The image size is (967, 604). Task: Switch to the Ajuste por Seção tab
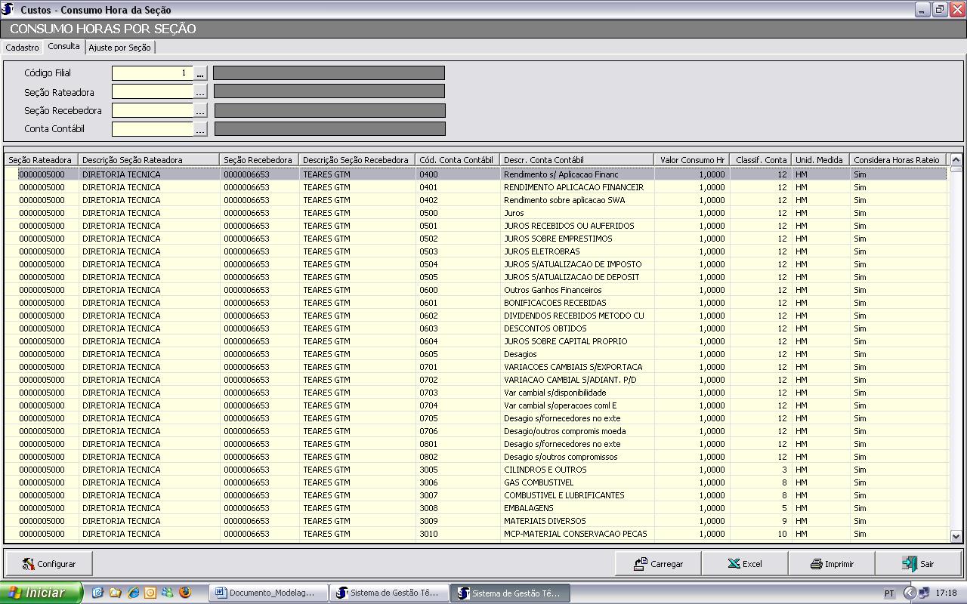click(119, 48)
